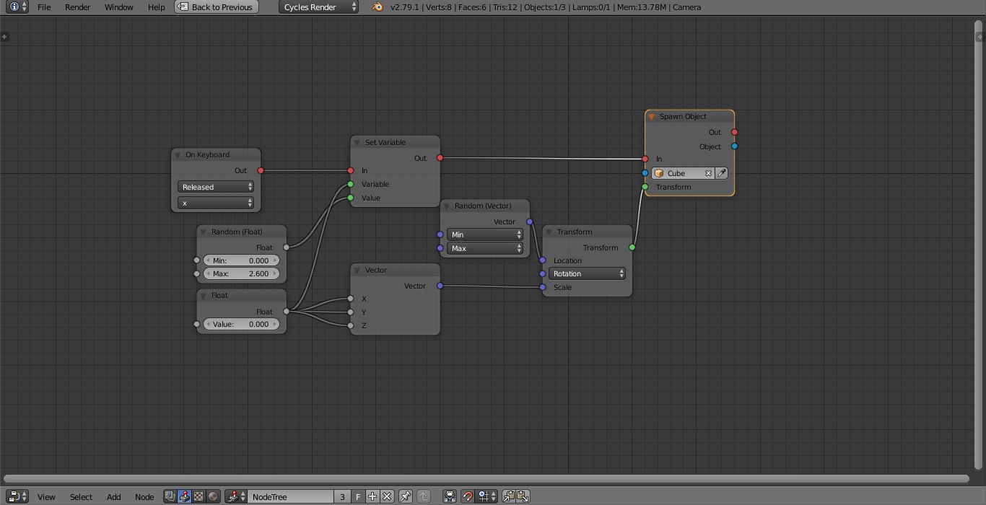Enable the magnet snapping icon
986x505 pixels.
[466, 496]
